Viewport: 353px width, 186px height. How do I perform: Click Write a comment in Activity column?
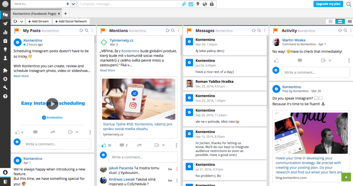click(316, 72)
